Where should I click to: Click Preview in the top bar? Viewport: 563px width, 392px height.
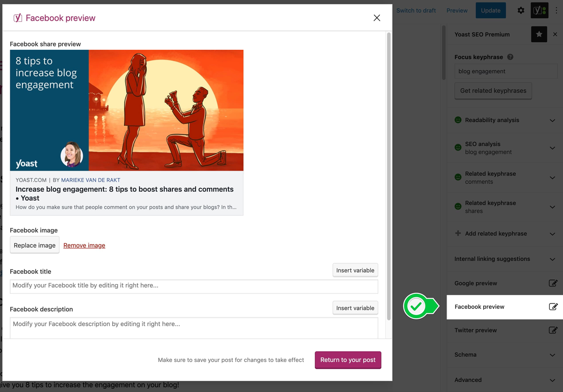(x=456, y=10)
